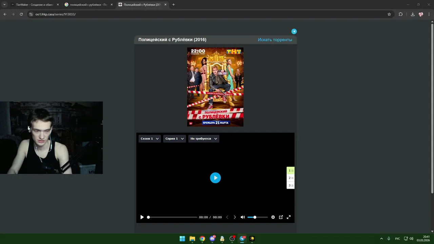
Task: Adjust the player volume slider
Action: (258, 217)
